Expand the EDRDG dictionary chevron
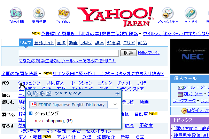 tap(115, 105)
